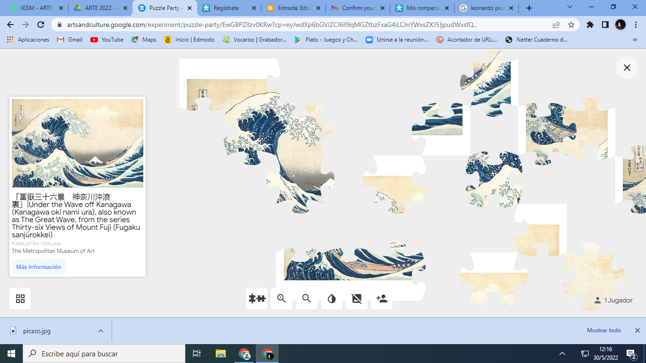Screen dimensions: 646x363
Task: Switch to the Mis rompecabezas tab
Action: click(x=422, y=8)
